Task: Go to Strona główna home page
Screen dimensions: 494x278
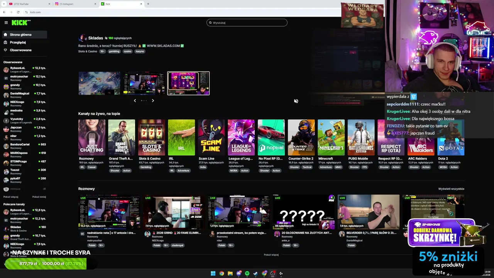Action: [24, 34]
